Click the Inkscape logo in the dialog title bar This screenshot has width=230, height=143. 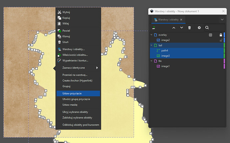(x=152, y=11)
